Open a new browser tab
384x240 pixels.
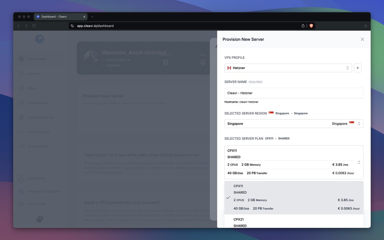(92, 17)
